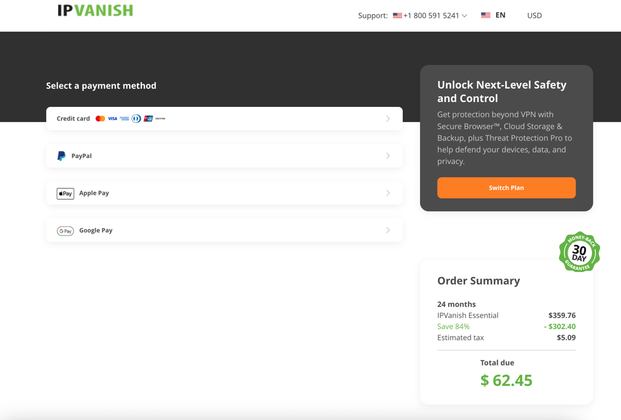Expand the Apple Pay option chevron
This screenshot has height=420, width=621.
388,193
